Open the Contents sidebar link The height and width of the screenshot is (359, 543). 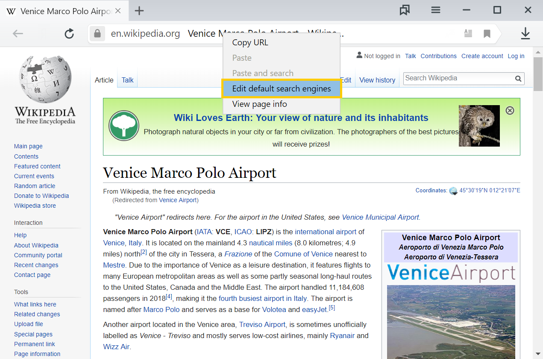[x=26, y=156]
